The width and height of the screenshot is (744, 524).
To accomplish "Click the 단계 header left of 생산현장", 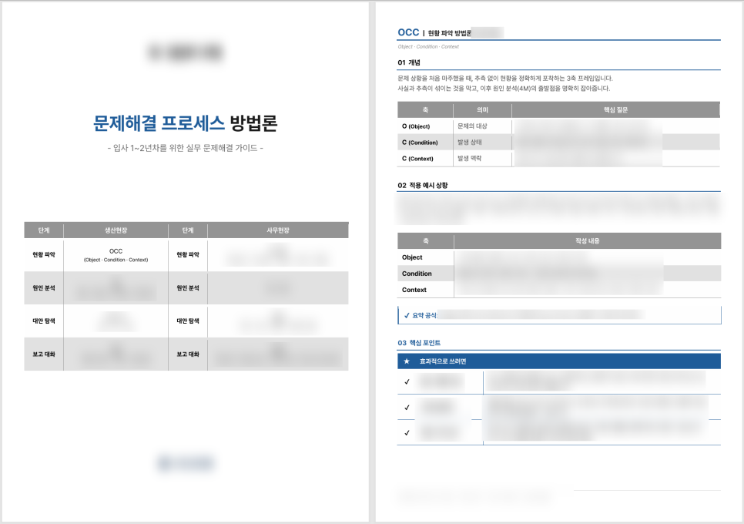I will click(44, 230).
